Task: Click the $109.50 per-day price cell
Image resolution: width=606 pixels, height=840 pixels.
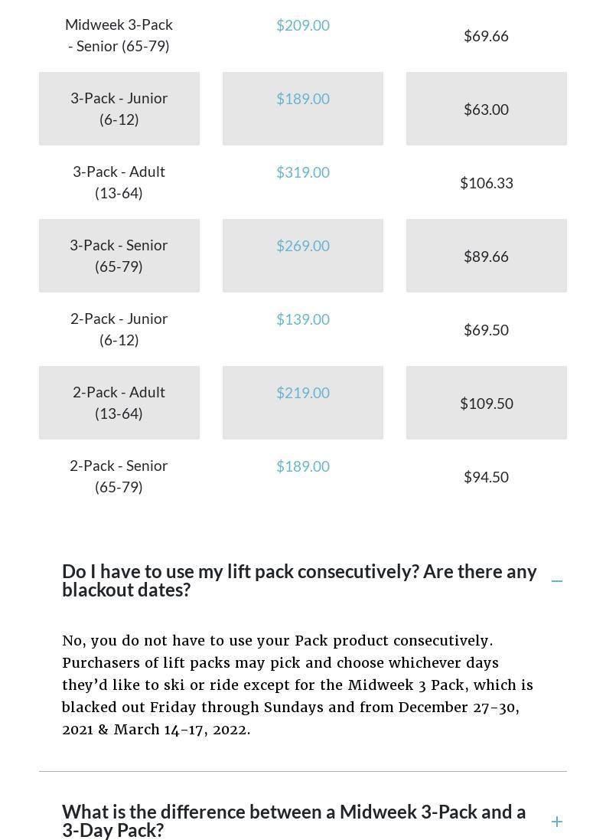Action: [x=487, y=404]
